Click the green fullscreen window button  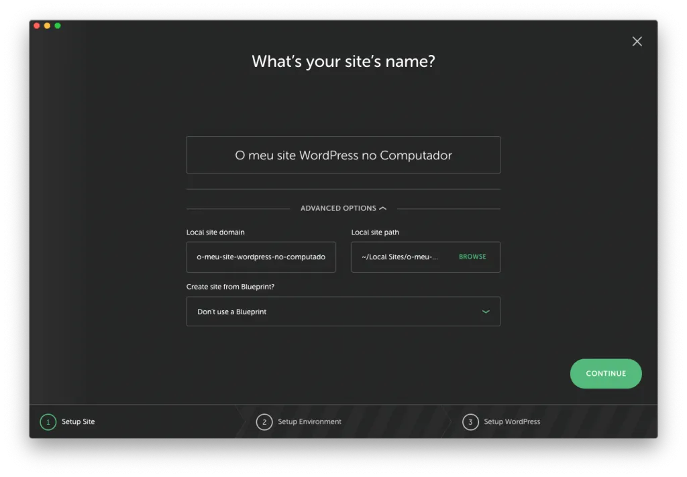[58, 26]
